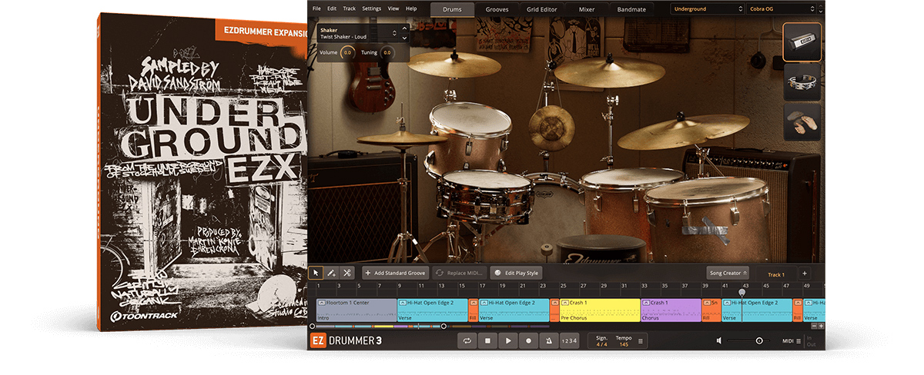This screenshot has height=375, width=924.
Task: Switch to the Mixer tab
Action: tap(587, 9)
